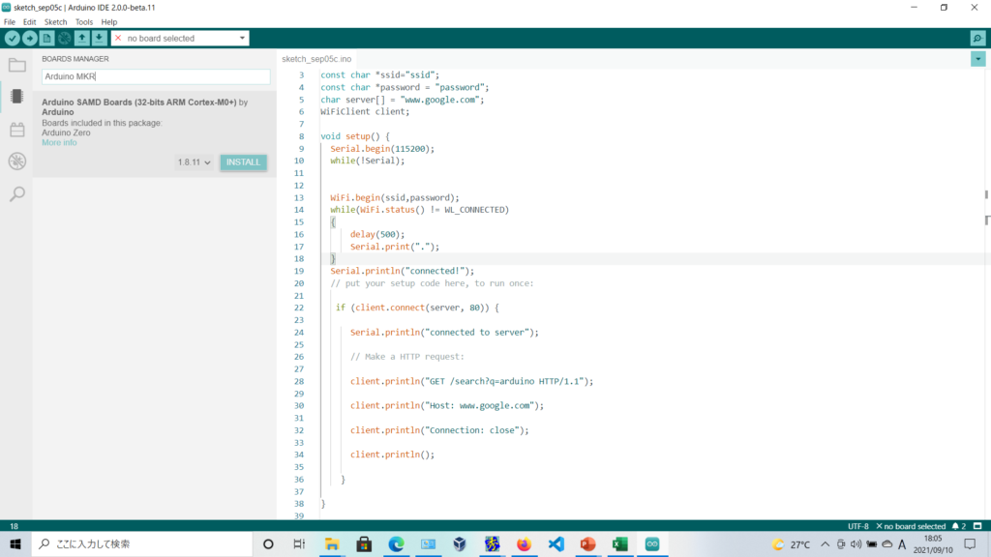Click the volume speaker tray icon
991x557 pixels.
point(856,544)
